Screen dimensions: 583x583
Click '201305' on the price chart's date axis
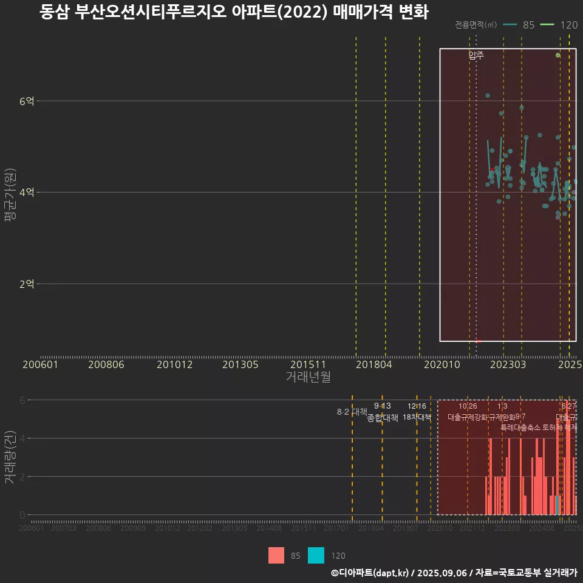(240, 364)
